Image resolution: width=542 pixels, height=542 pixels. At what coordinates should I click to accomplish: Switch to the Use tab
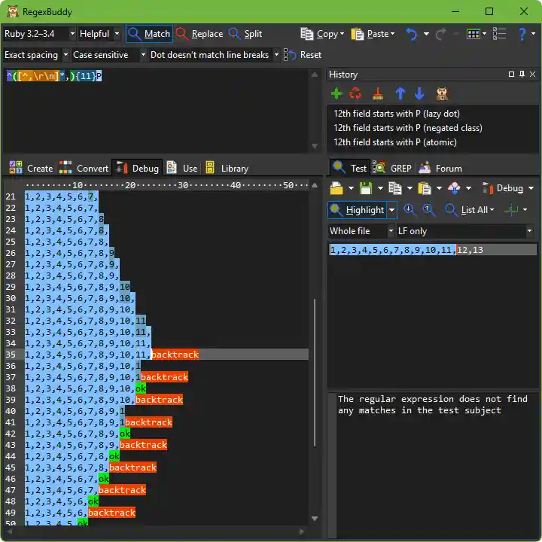click(182, 169)
